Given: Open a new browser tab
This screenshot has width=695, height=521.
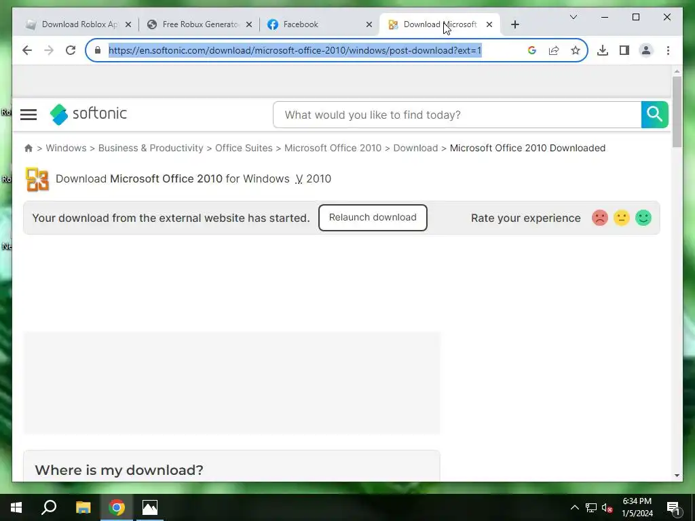Looking at the screenshot, I should coord(514,25).
